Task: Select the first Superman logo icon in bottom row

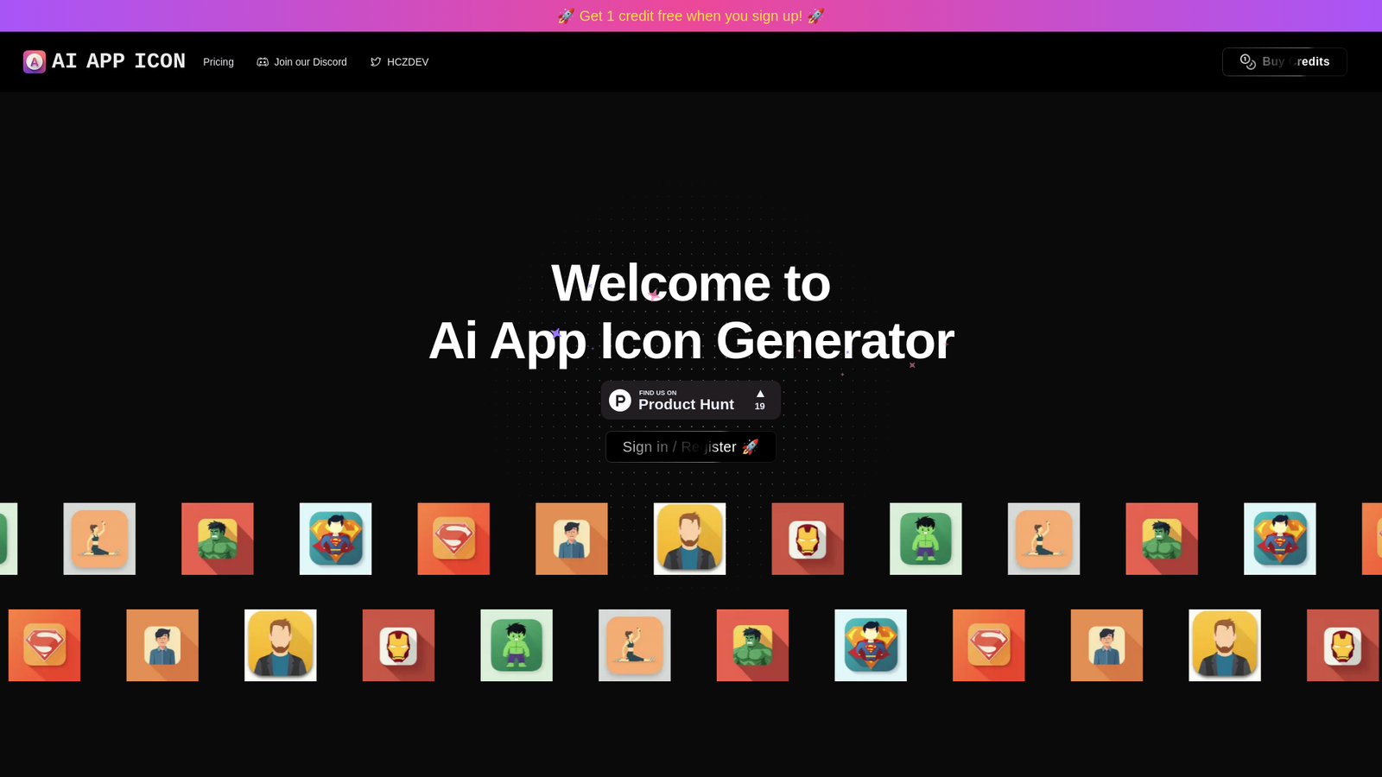Action: pyautogui.click(x=44, y=645)
